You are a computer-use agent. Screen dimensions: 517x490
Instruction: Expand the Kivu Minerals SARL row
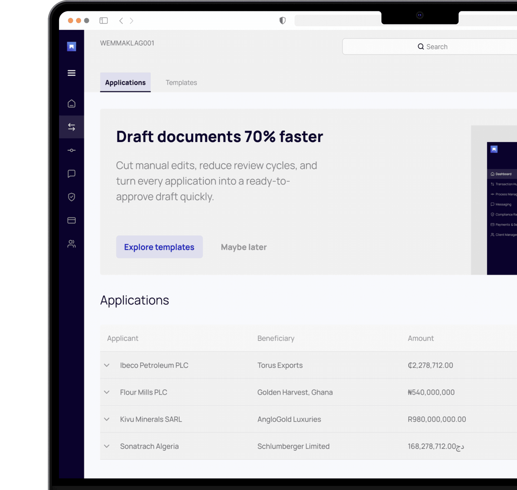107,419
